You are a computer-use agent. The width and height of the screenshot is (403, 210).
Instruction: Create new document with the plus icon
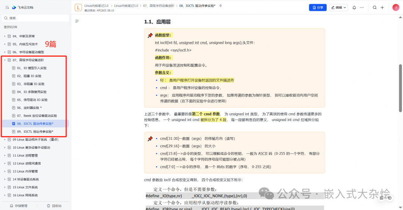[x=382, y=7]
